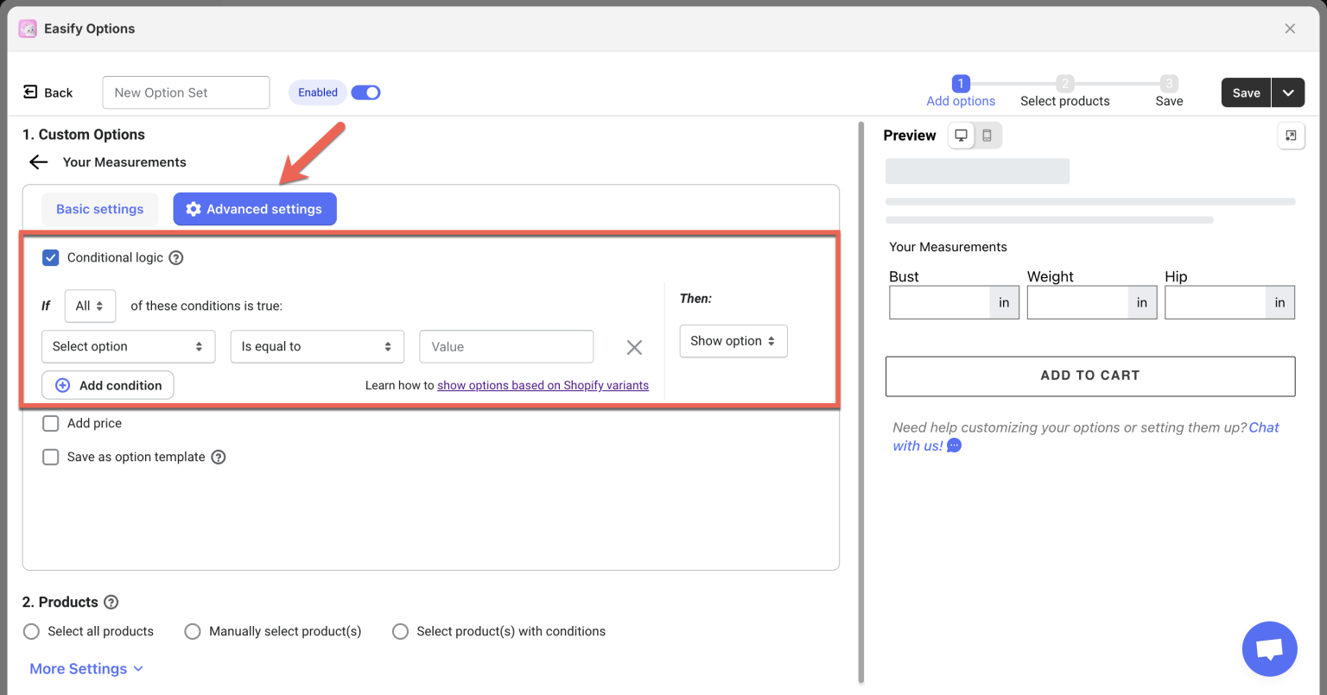1327x695 pixels.
Task: Open the Is equal to dropdown
Action: point(317,346)
